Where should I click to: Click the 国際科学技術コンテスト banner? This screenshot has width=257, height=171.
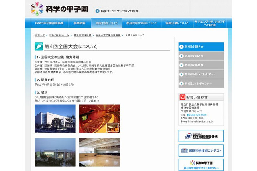click(201, 151)
